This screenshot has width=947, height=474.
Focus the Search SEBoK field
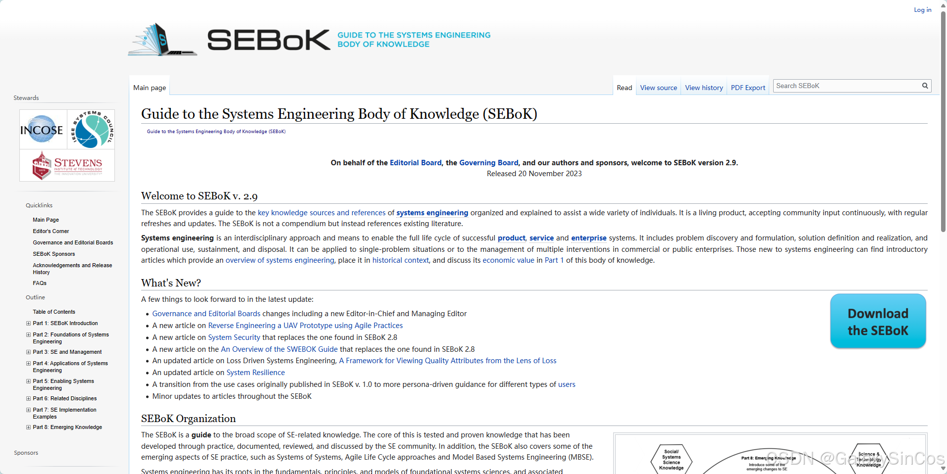pos(847,86)
